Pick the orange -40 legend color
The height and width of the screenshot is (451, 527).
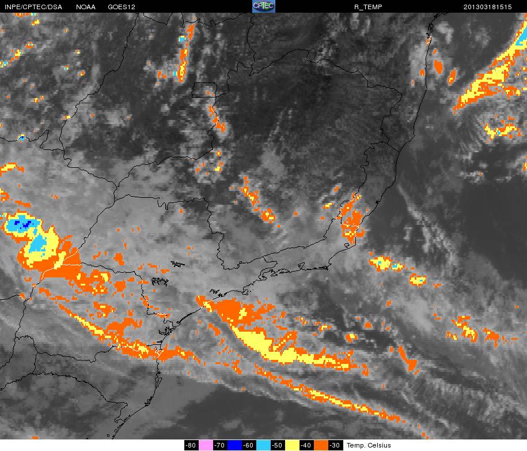click(321, 445)
